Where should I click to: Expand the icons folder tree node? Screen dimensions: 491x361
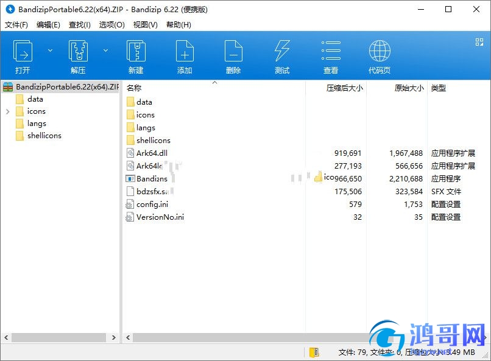8,111
